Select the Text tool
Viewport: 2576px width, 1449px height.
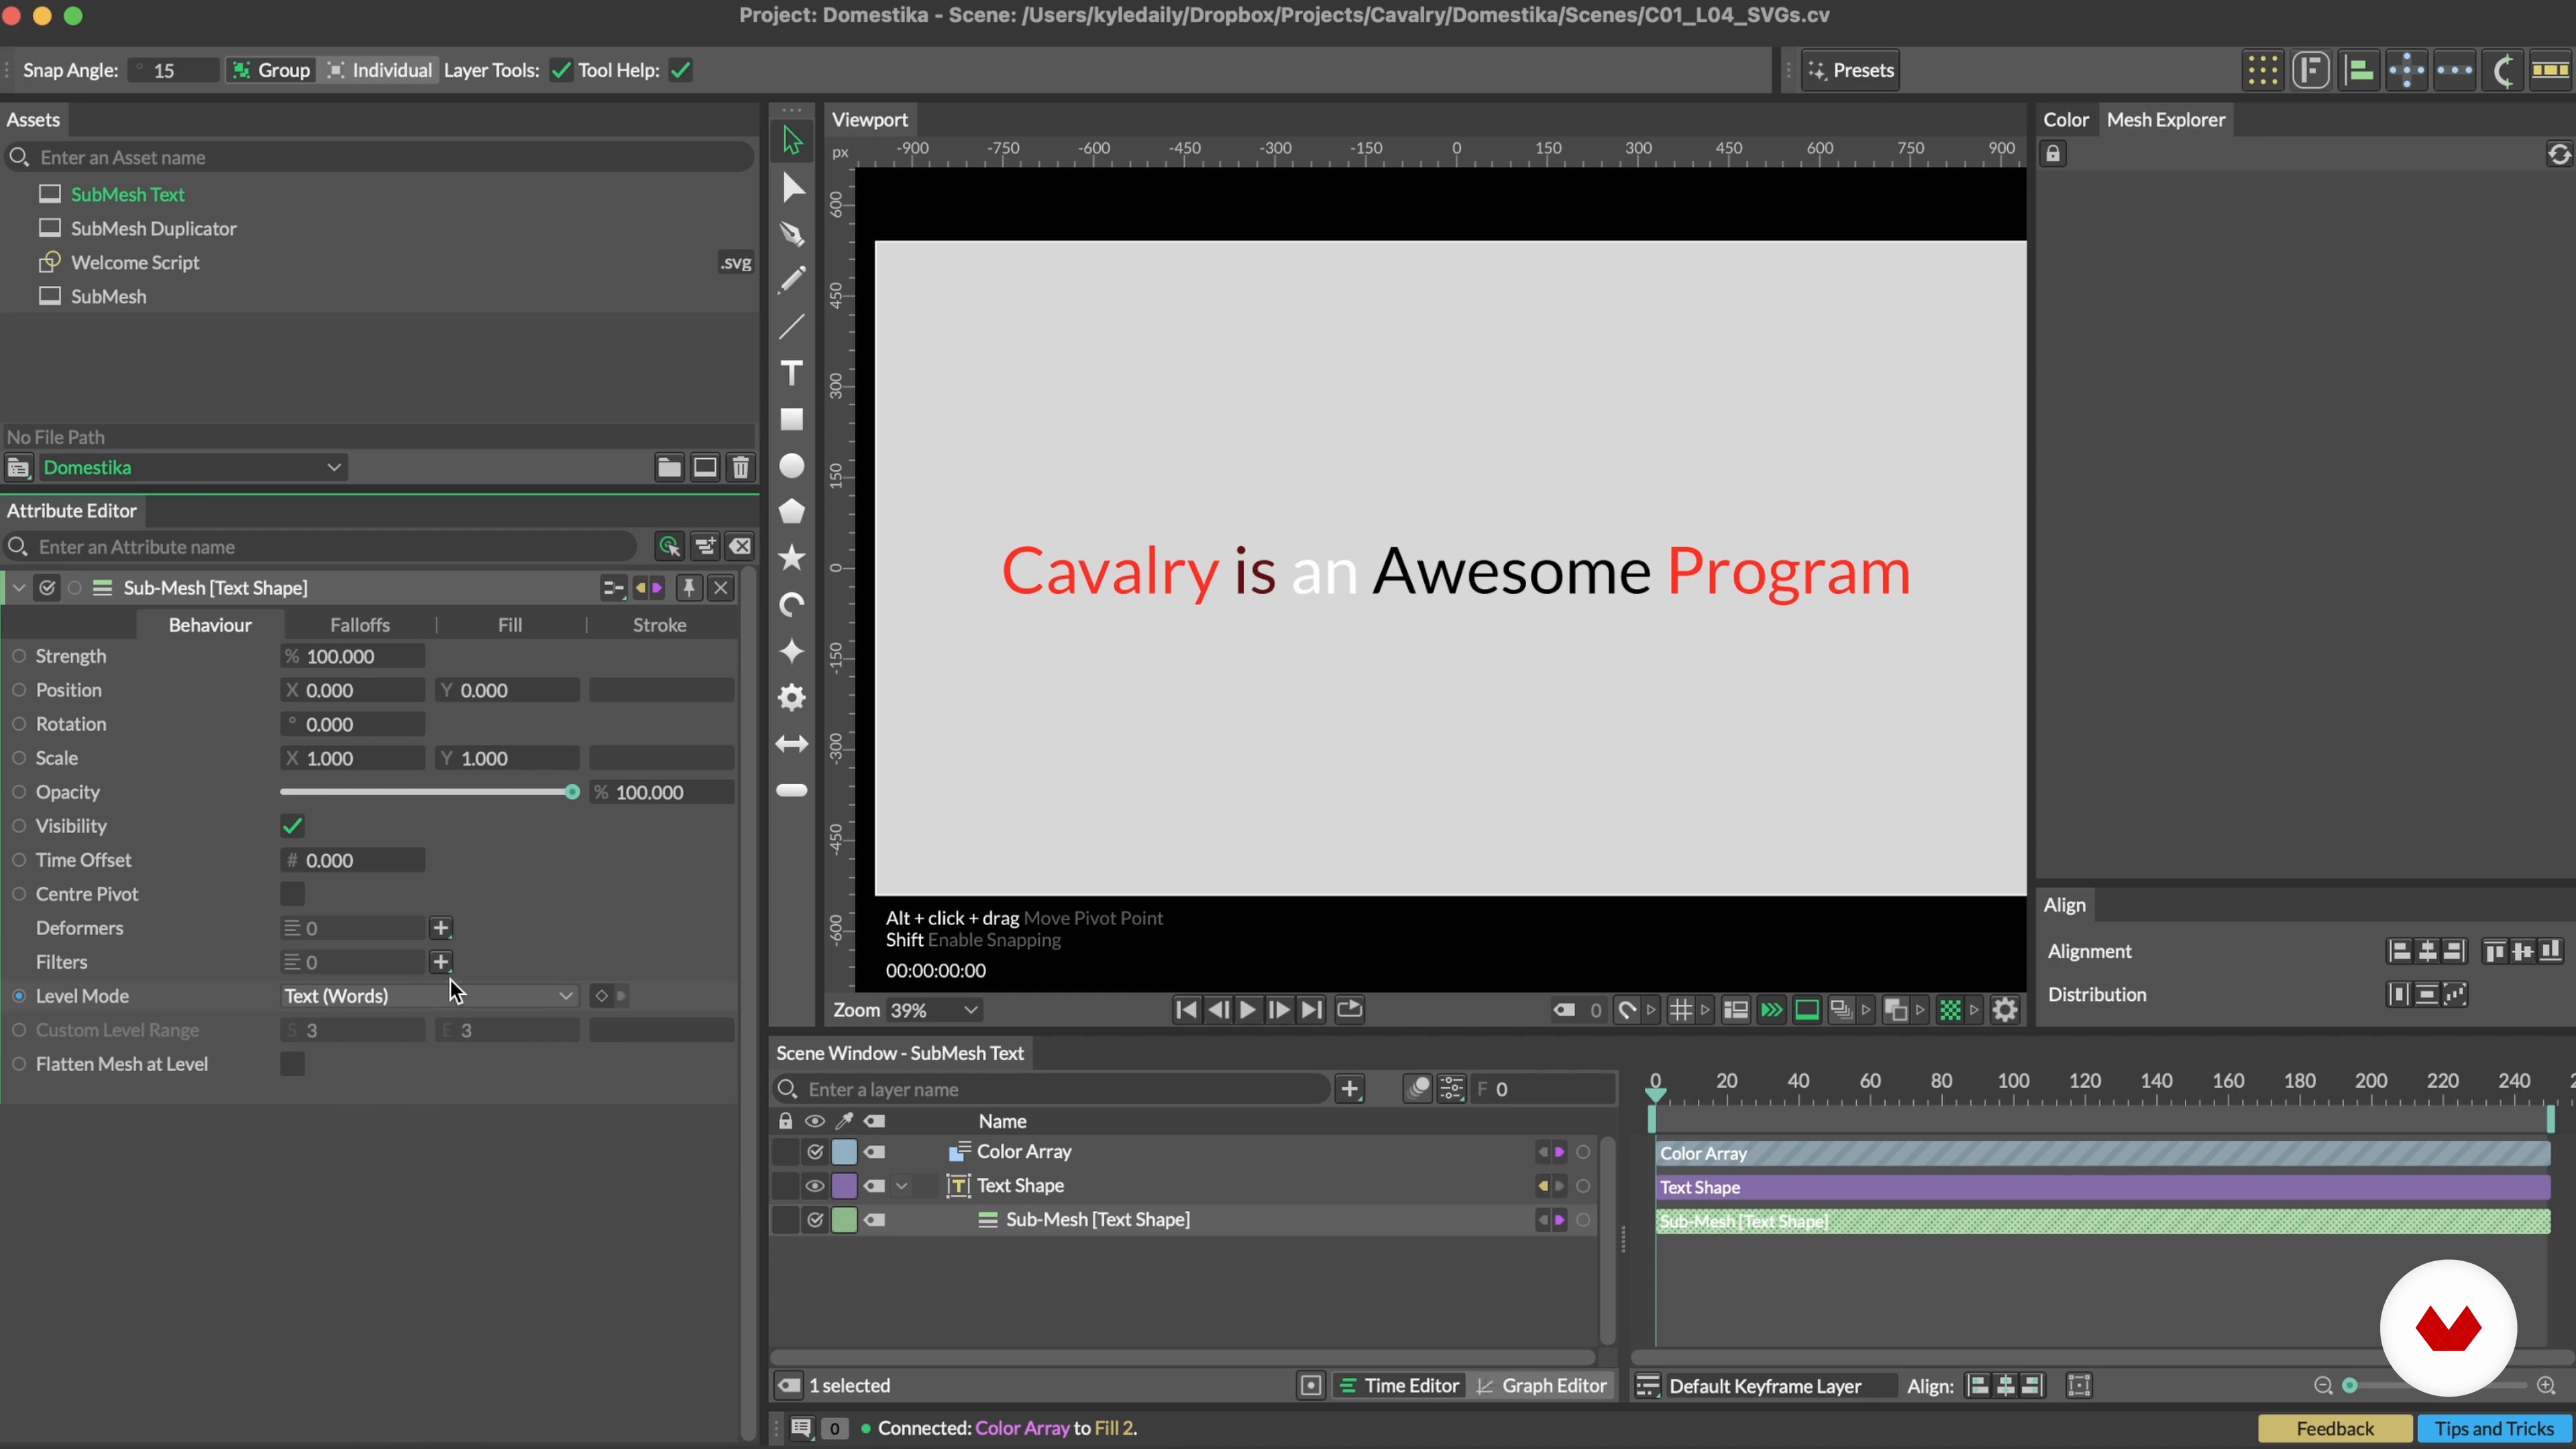792,373
